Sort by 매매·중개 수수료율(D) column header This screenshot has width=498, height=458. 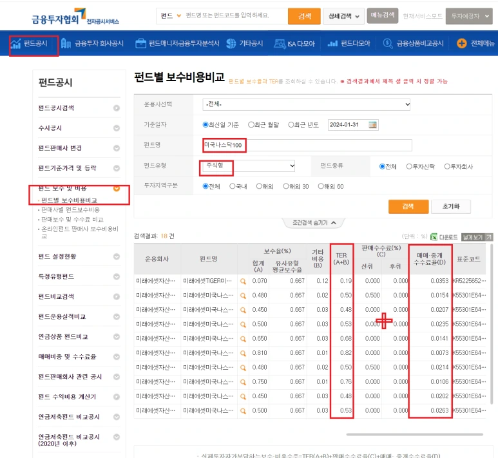click(x=430, y=259)
